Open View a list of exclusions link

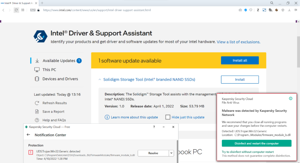point(238,42)
